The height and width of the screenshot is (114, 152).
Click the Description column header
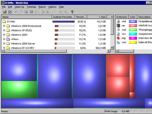[x=145, y=17]
